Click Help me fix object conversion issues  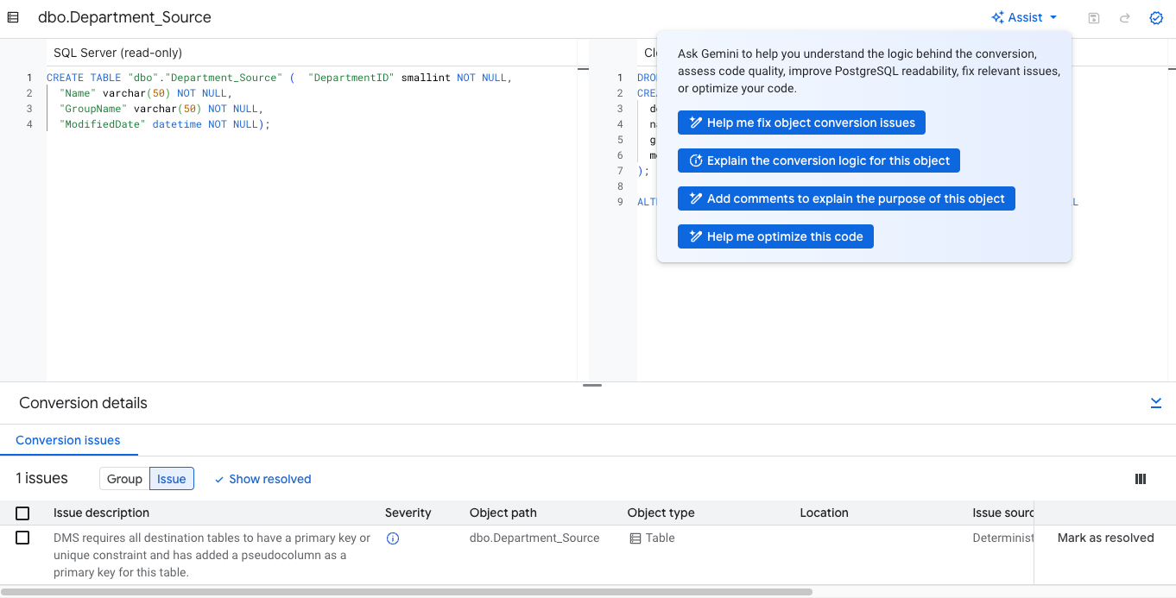click(800, 122)
